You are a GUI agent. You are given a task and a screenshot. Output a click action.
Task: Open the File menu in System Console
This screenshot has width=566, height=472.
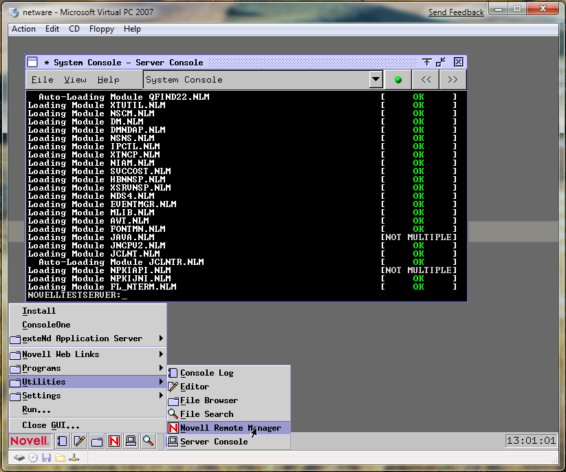(42, 80)
